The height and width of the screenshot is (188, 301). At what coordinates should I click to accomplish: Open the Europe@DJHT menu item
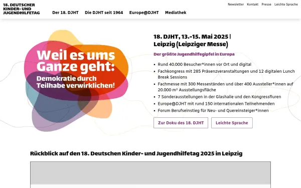(144, 13)
